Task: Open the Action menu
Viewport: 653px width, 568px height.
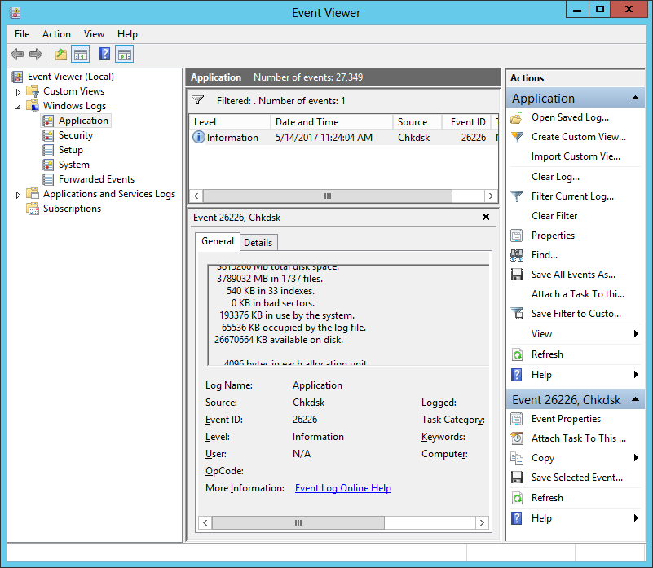Action: pyautogui.click(x=56, y=34)
